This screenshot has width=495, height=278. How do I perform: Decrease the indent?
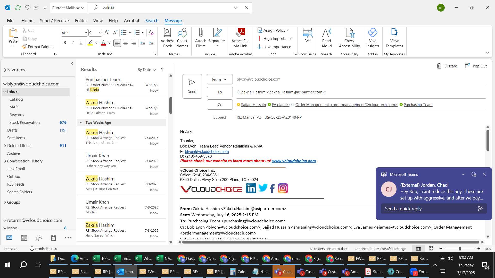pos(143,43)
